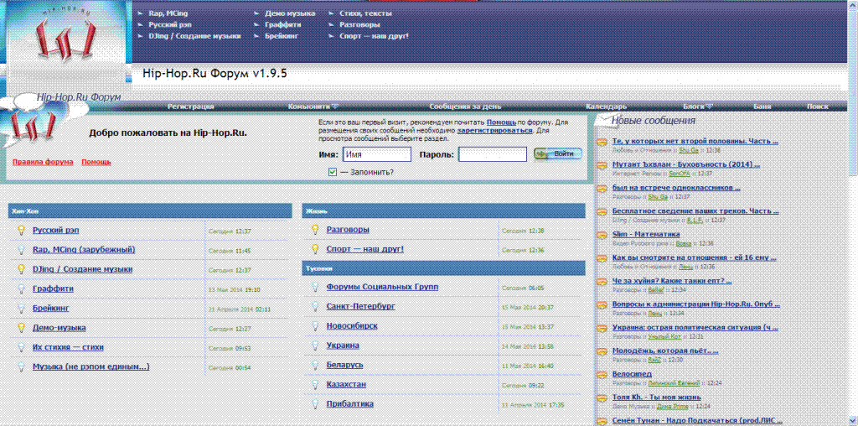The width and height of the screenshot is (858, 426).
Task: Open thread 'Семён Туман - Надо Подкачаться'
Action: click(695, 420)
